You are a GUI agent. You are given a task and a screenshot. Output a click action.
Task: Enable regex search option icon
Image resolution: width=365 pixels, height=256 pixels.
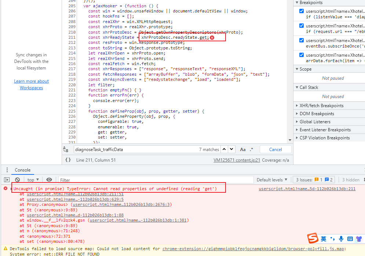pyautogui.click(x=252, y=149)
